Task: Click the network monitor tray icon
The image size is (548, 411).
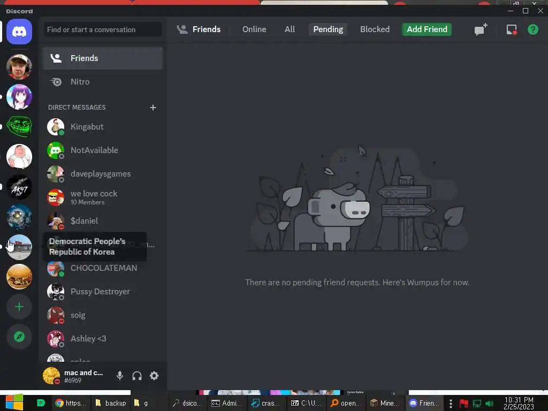Action: 477,404
